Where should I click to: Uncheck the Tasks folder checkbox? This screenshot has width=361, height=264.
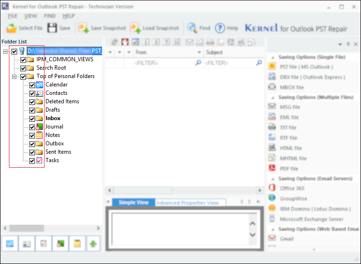[x=32, y=161]
